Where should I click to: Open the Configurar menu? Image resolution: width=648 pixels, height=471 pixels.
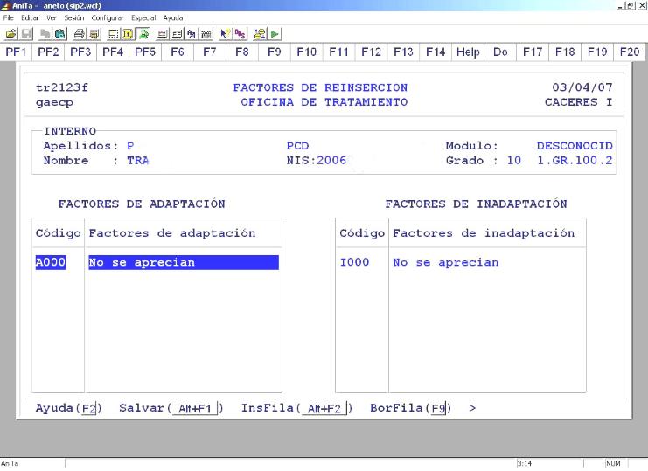pyautogui.click(x=109, y=17)
